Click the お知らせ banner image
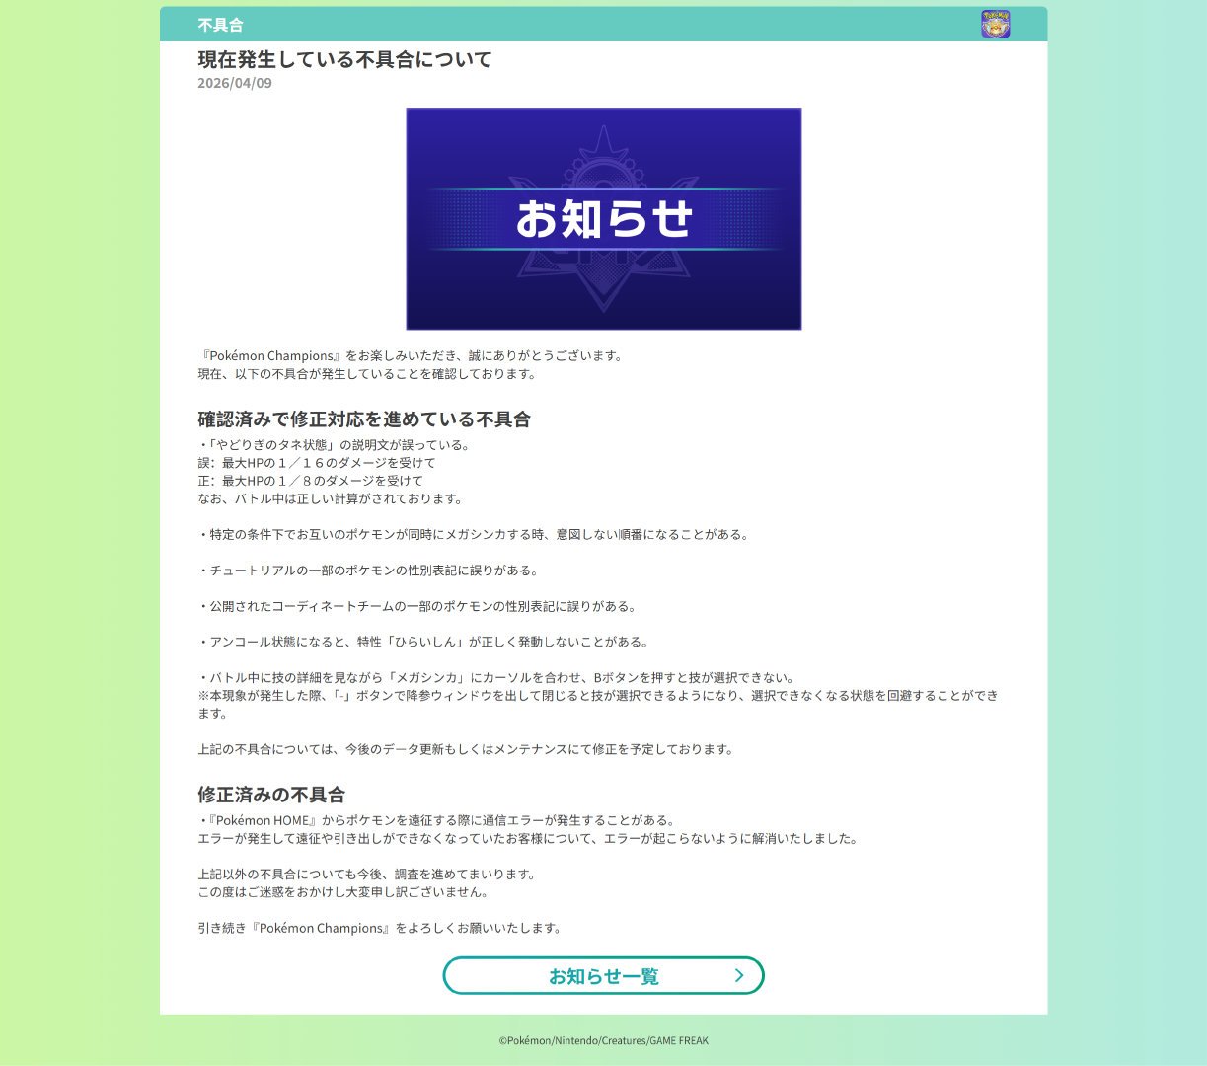Viewport: 1207px width, 1066px height. (x=603, y=218)
